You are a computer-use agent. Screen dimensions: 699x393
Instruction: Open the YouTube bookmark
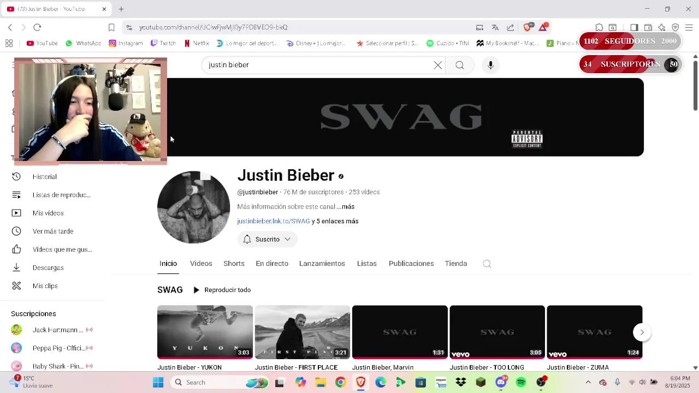pos(42,43)
